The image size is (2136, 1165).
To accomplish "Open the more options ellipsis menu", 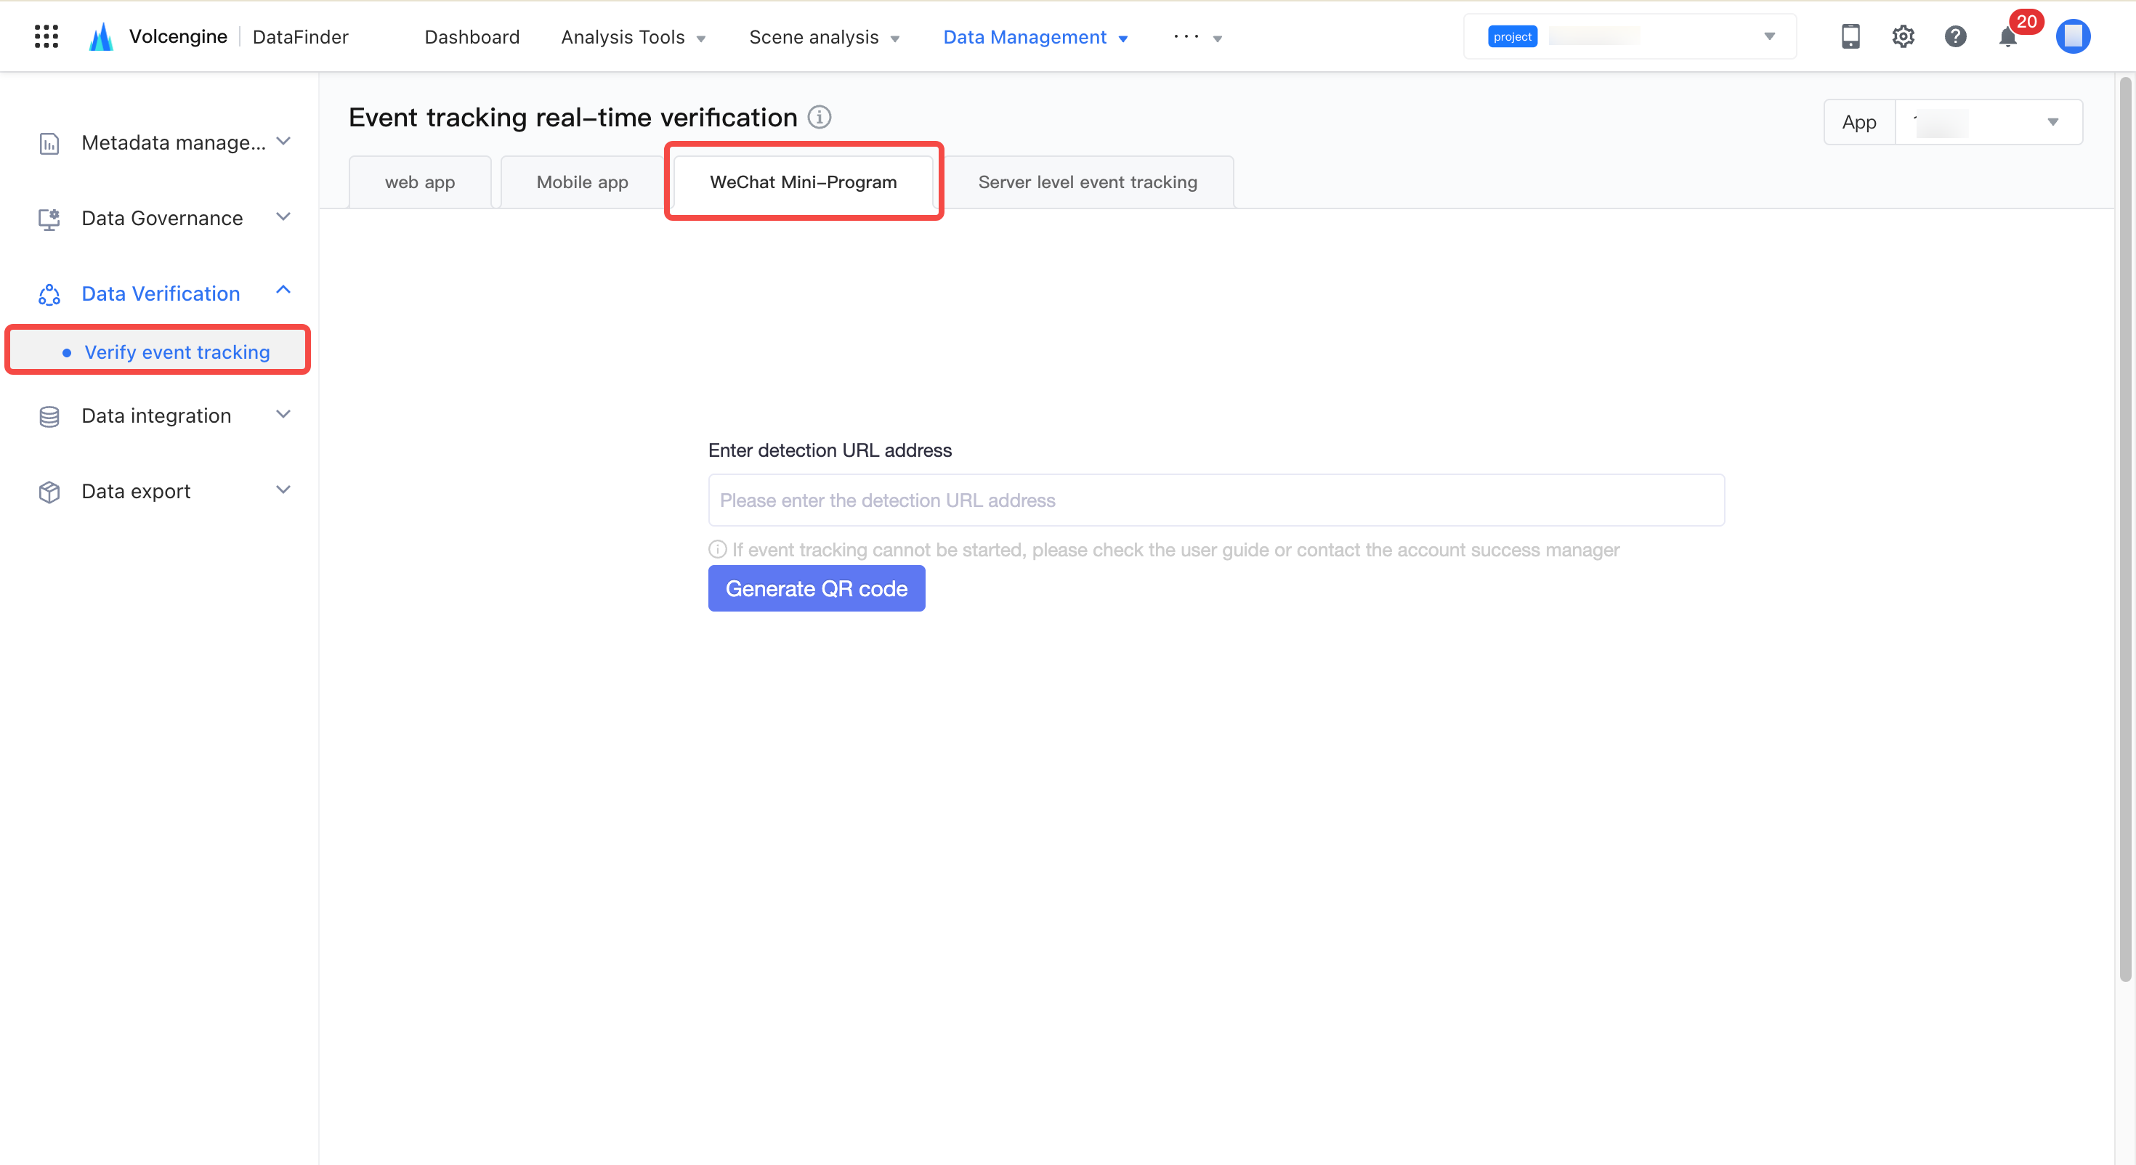I will [1197, 37].
